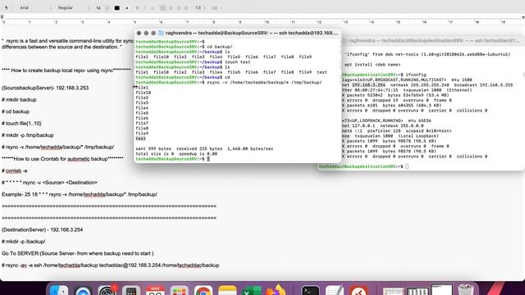Click the destination terminal's command prompt
525x295 pixels.
click(363, 166)
